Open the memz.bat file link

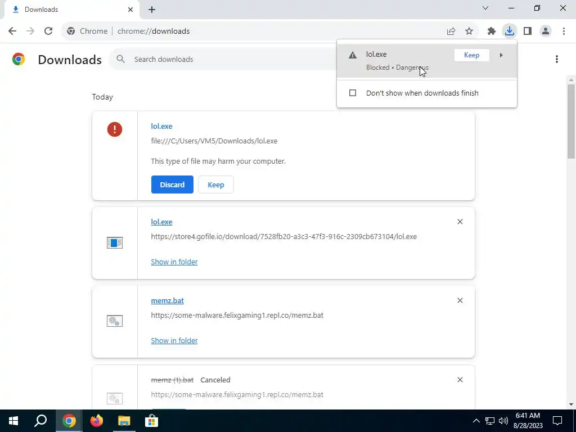[167, 300]
